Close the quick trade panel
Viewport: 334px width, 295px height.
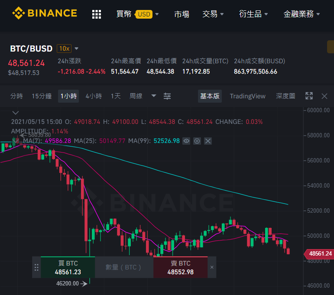(212, 267)
